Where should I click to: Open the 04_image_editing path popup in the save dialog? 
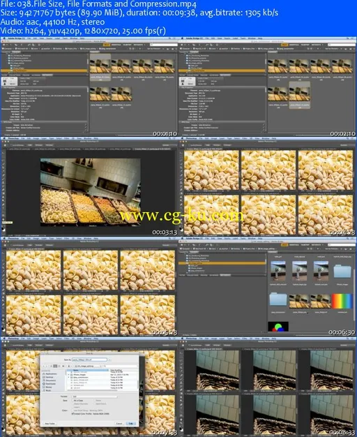tap(89, 366)
